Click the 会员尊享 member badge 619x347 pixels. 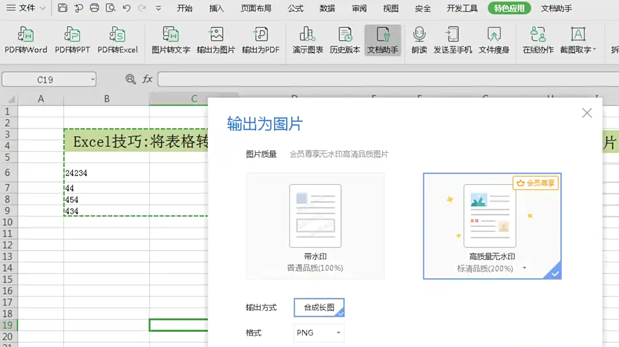535,183
